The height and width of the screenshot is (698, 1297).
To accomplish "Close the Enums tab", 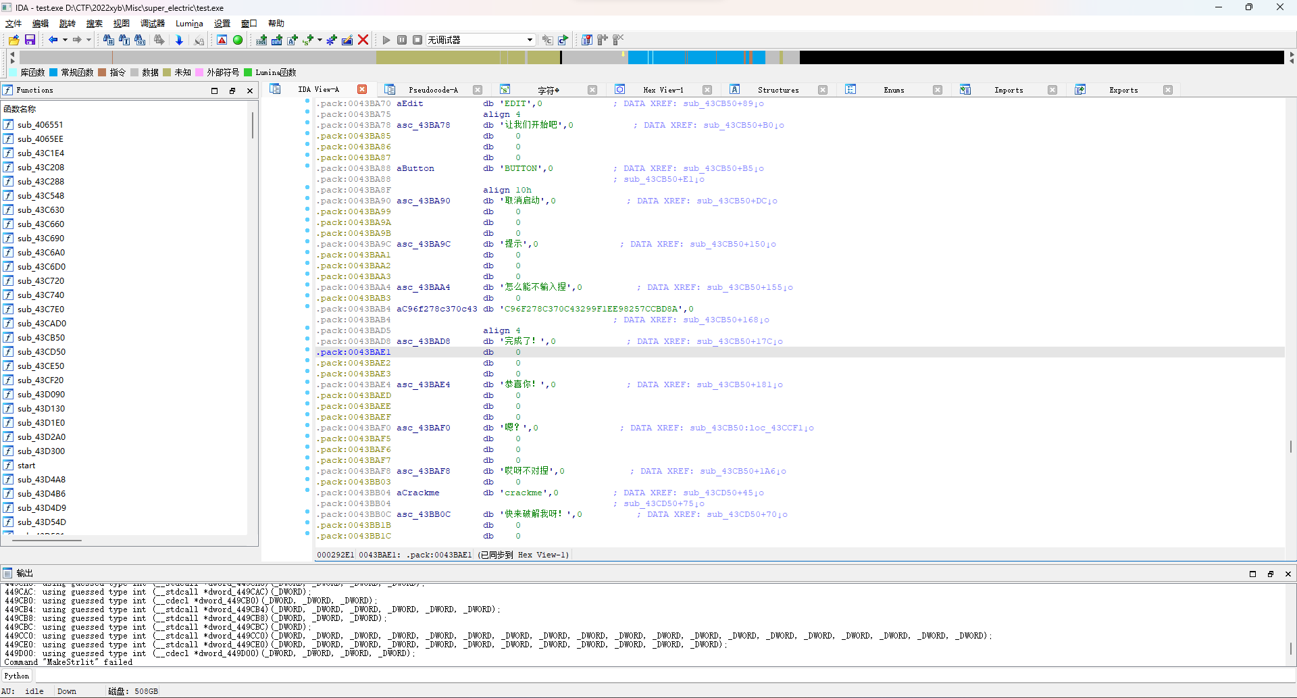I will pos(938,90).
